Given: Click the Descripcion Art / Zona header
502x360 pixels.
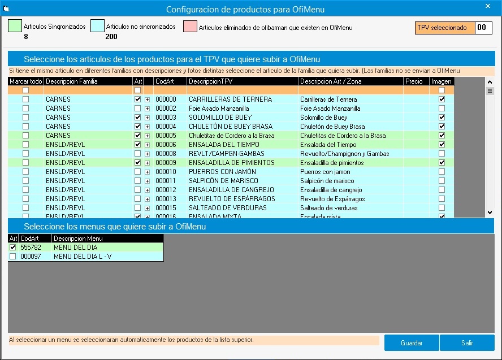Looking at the screenshot, I should click(x=350, y=81).
